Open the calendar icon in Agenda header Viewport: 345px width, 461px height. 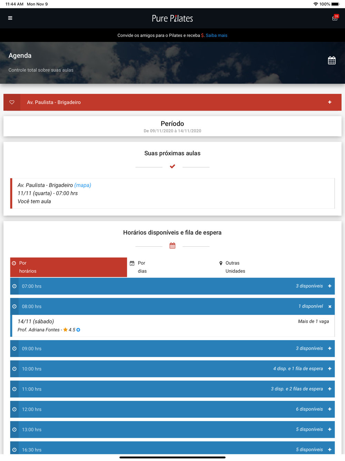click(332, 60)
